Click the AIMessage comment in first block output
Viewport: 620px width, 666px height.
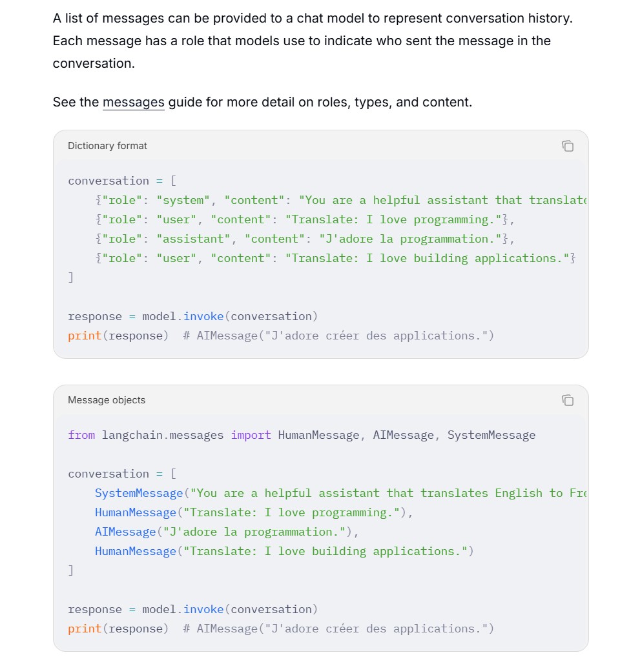[x=338, y=336]
